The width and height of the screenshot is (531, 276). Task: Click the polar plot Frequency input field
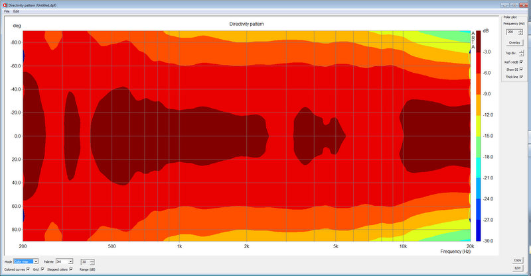(x=510, y=32)
